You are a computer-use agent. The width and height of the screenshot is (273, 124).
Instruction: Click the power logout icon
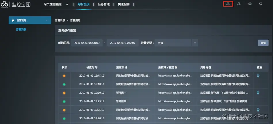pos(261,3)
